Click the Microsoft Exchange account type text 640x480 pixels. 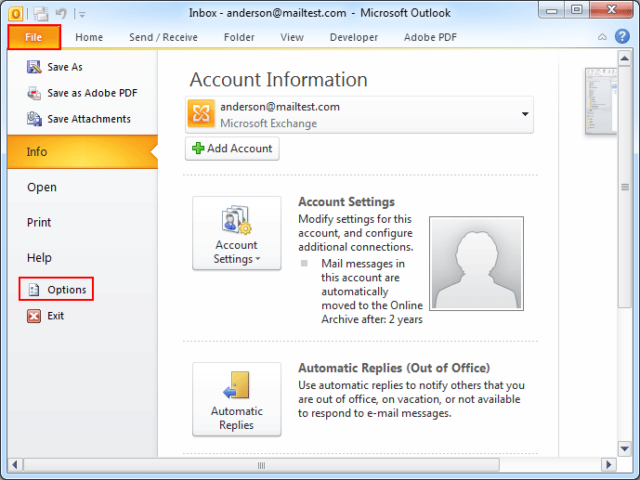tap(268, 123)
